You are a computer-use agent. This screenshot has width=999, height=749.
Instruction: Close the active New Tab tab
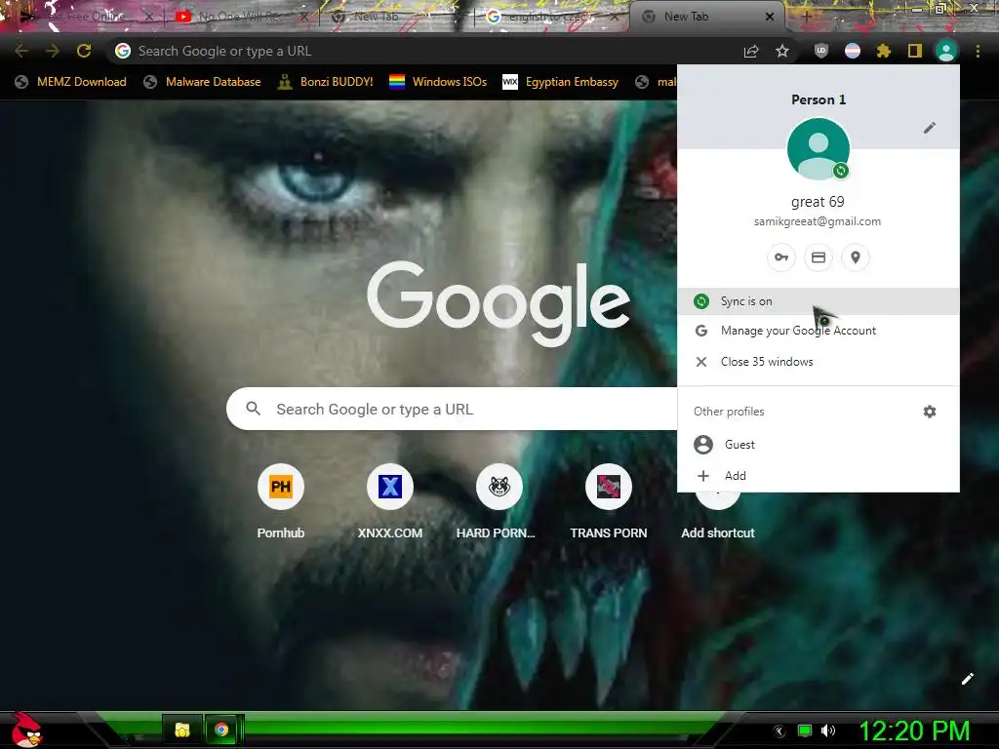click(769, 17)
